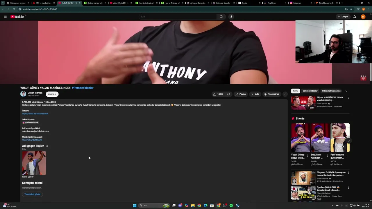The width and height of the screenshot is (372, 209).
Task: Open the Chrome browser menu
Action: [x=369, y=9]
